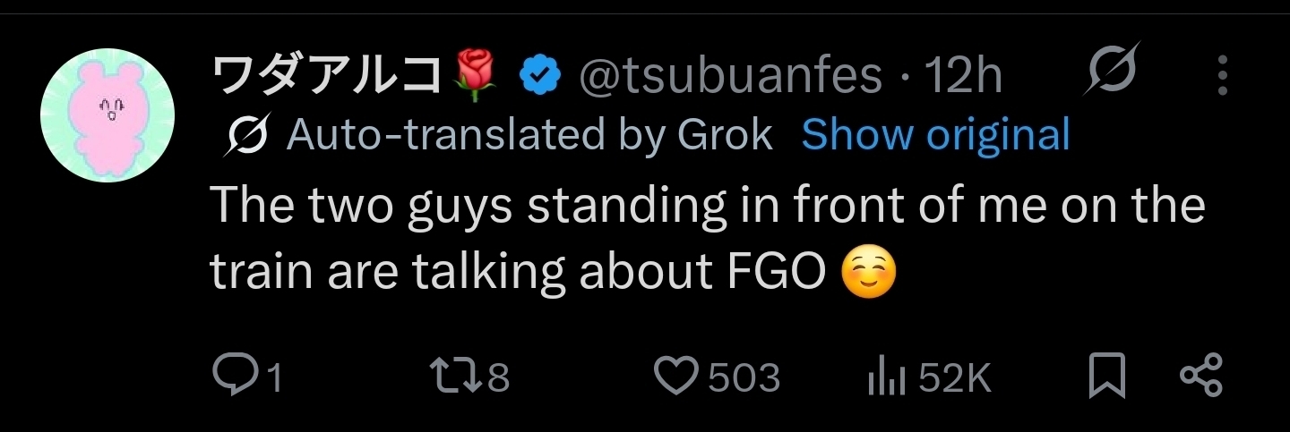This screenshot has height=432, width=1290.
Task: Click the 503 likes count
Action: tap(744, 377)
